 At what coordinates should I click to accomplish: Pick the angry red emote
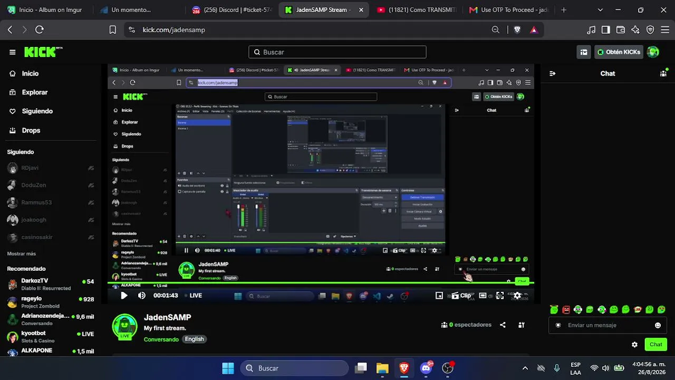(566, 310)
